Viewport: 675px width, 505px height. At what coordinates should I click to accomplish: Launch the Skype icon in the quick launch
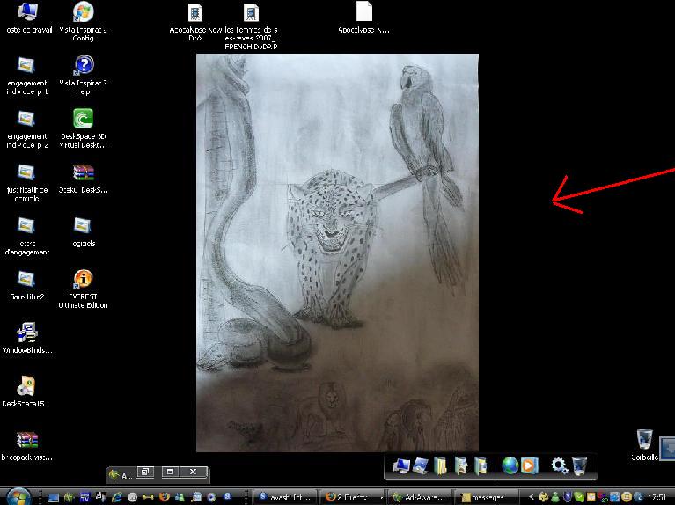[x=227, y=496]
